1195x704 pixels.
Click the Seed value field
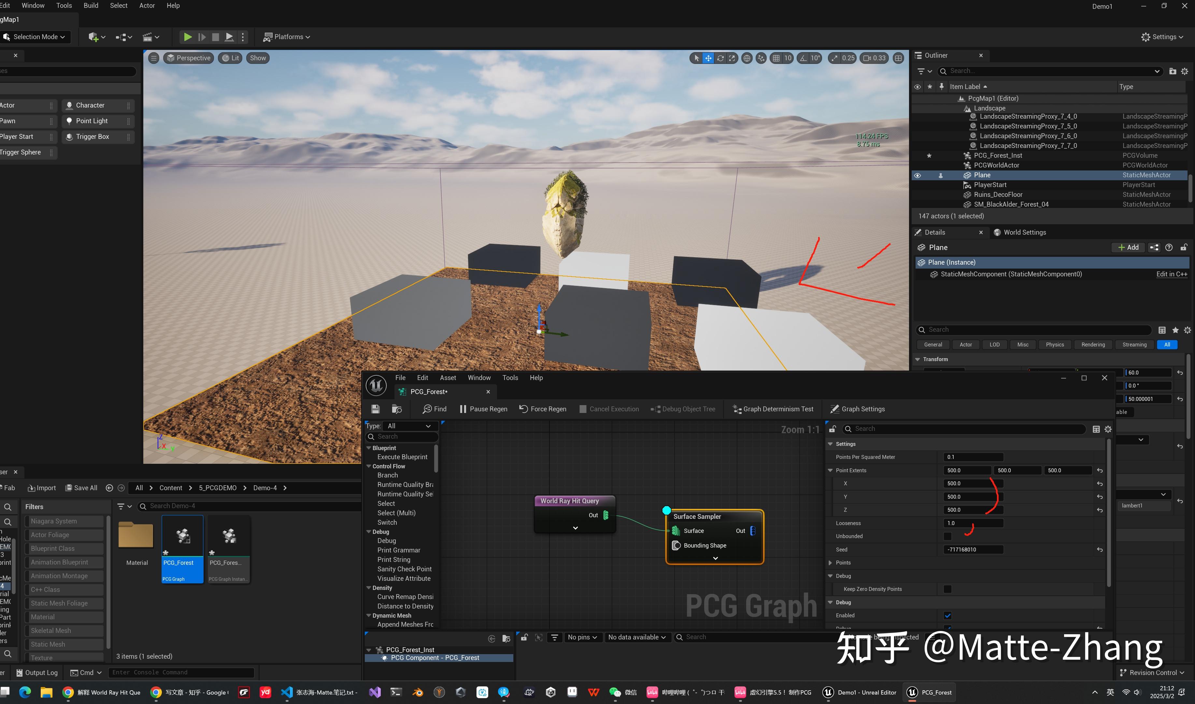click(974, 549)
